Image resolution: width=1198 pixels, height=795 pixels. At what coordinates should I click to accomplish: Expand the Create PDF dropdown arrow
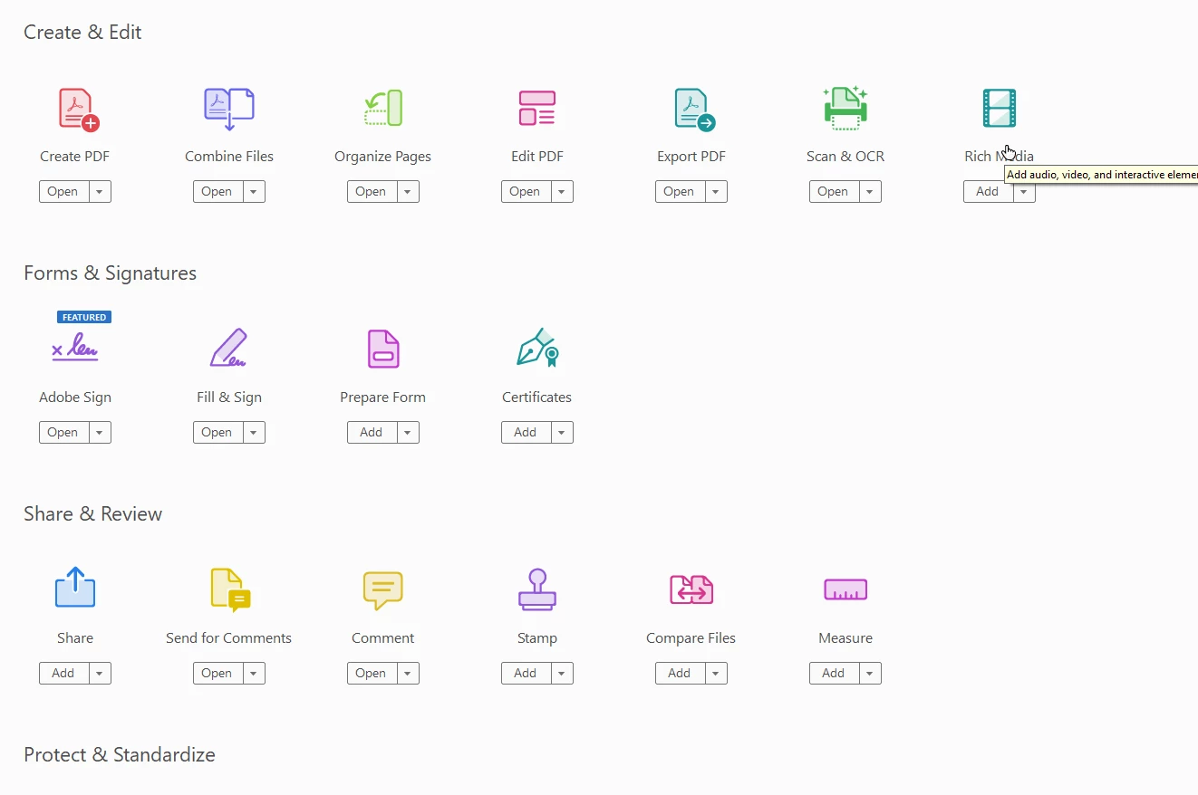(x=100, y=191)
